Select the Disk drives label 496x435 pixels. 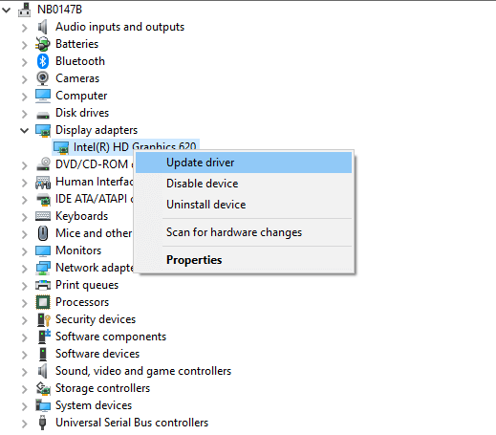click(82, 113)
